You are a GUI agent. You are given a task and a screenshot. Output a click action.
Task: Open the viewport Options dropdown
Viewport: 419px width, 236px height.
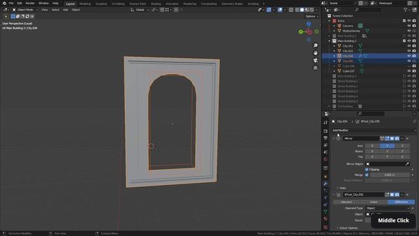click(312, 16)
